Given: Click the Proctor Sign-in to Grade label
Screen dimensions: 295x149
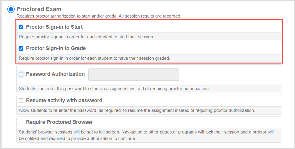Looking at the screenshot, I should (56, 48).
